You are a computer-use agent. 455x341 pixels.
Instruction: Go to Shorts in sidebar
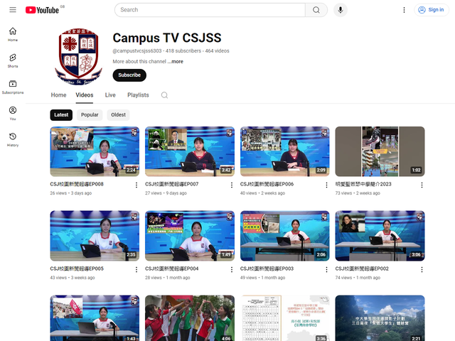[13, 60]
